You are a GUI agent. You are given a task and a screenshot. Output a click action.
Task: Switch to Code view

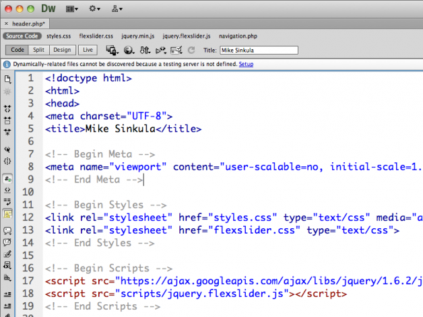pos(18,50)
